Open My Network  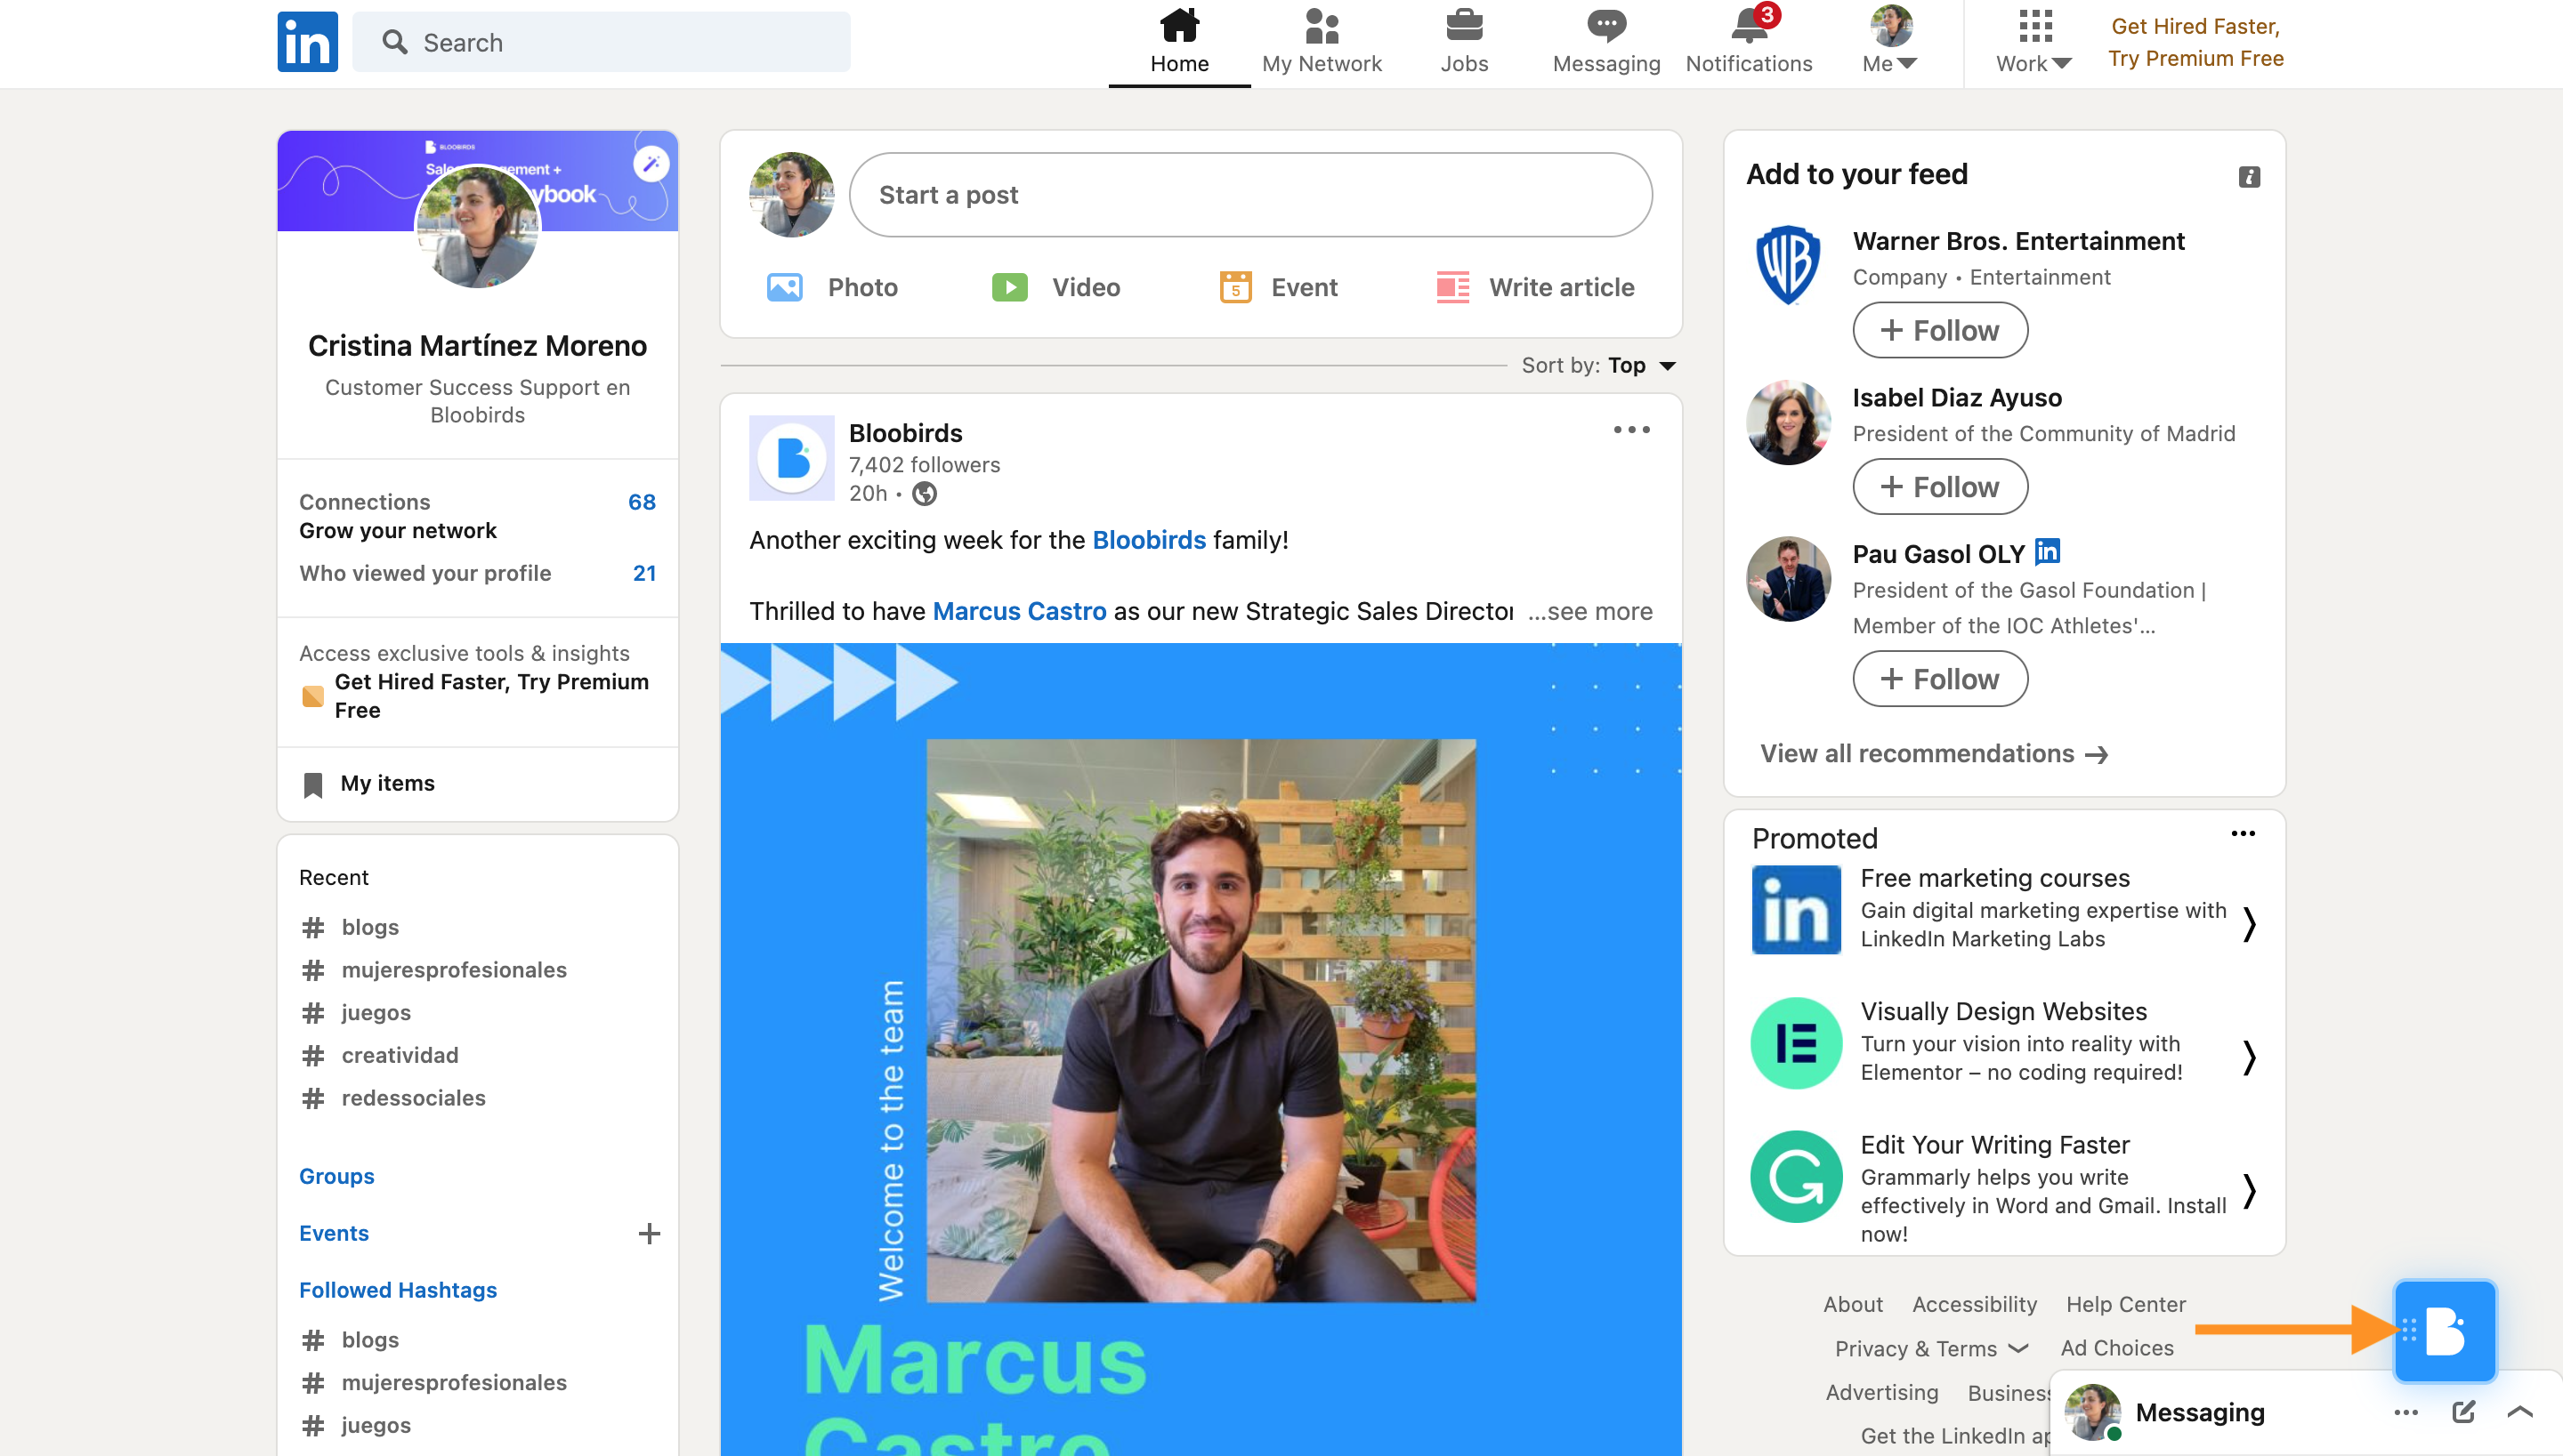point(1322,42)
